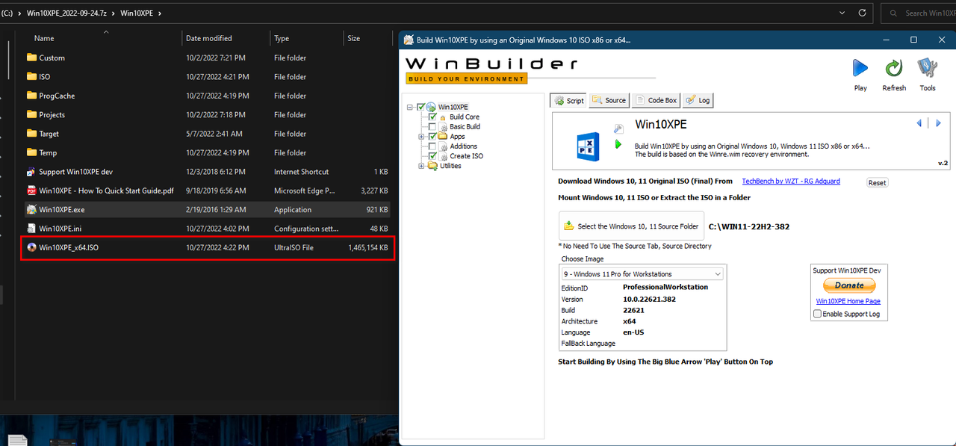Enable Support Log checkbox
The height and width of the screenshot is (446, 956).
(817, 314)
